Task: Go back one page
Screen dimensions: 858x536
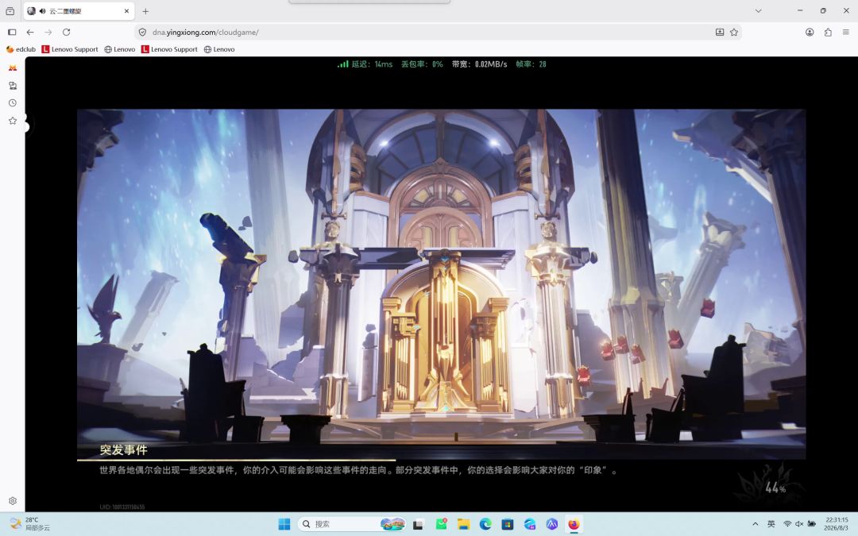Action: coord(30,33)
